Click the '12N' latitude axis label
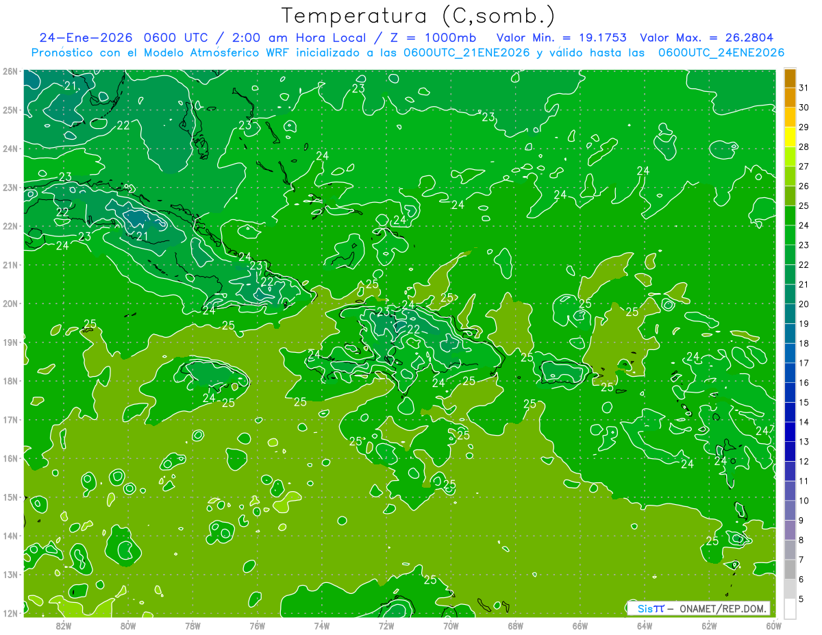This screenshot has height=635, width=822. [10, 613]
